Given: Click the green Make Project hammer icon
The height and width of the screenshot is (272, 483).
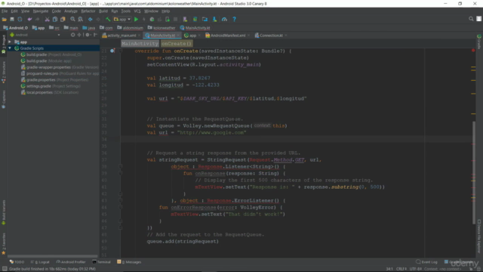Looking at the screenshot, I should point(108,19).
